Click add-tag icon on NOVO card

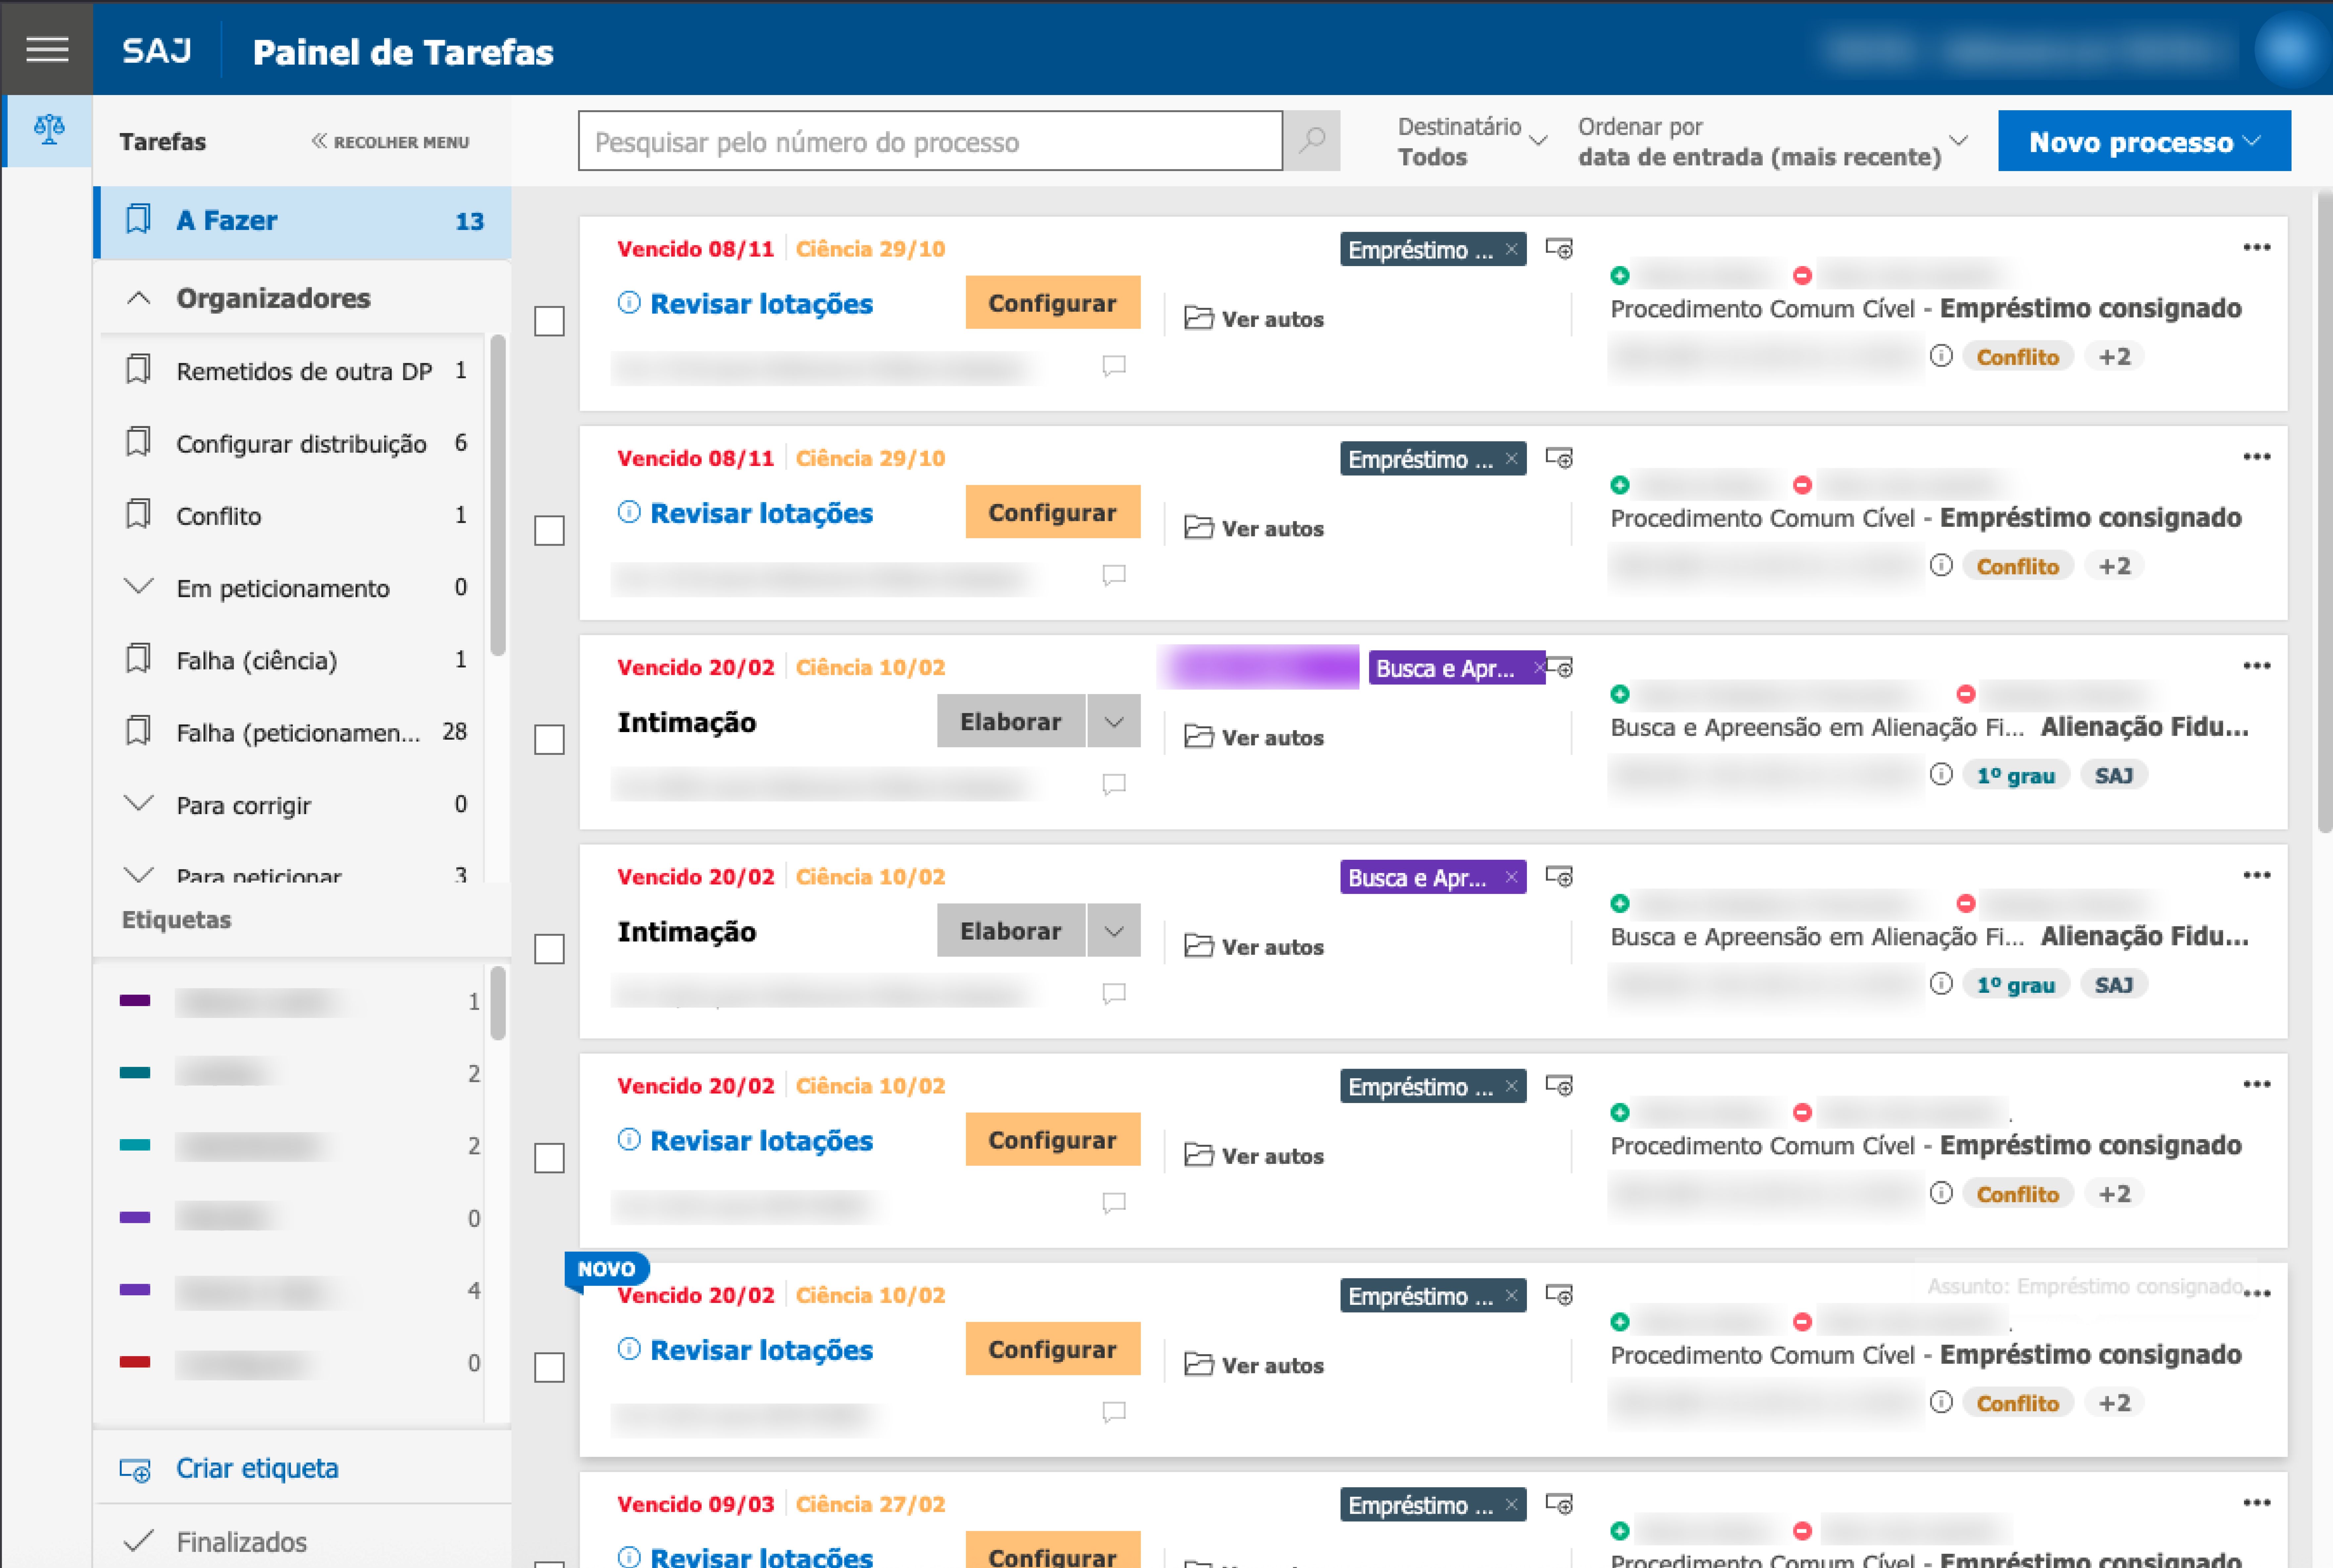pyautogui.click(x=1559, y=1295)
